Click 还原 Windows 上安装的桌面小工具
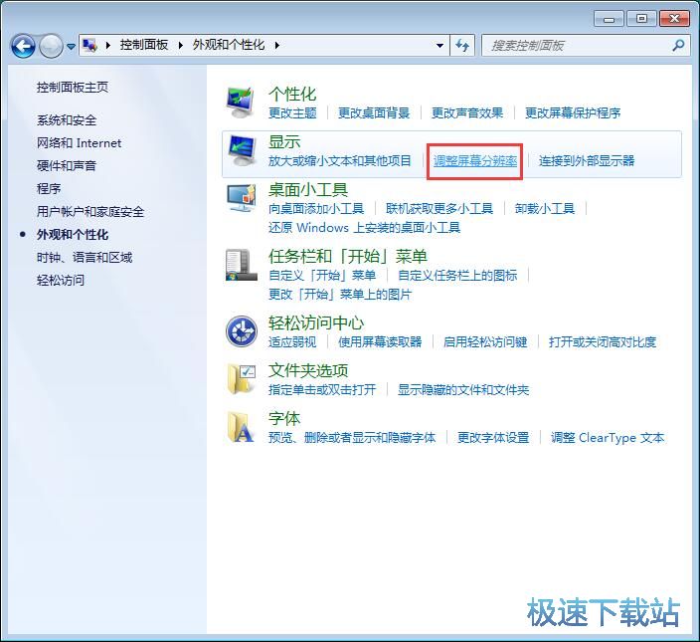Image resolution: width=700 pixels, height=642 pixels. point(364,228)
